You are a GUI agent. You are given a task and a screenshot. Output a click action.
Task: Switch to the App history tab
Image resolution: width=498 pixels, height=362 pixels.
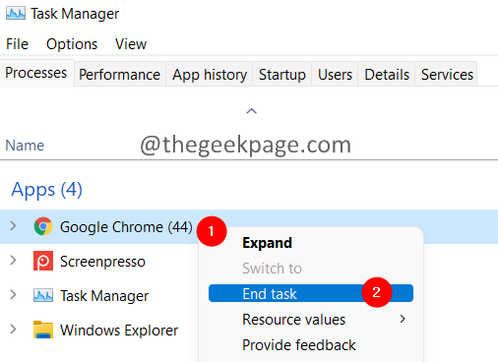tap(210, 75)
